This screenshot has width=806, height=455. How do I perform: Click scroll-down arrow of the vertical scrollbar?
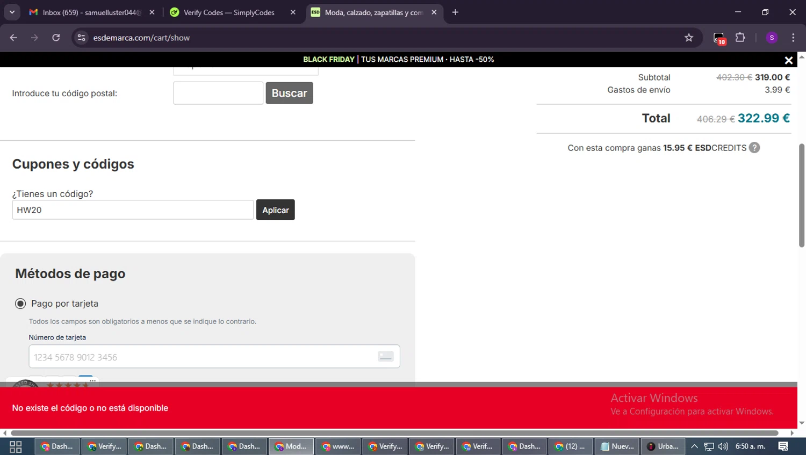click(802, 423)
